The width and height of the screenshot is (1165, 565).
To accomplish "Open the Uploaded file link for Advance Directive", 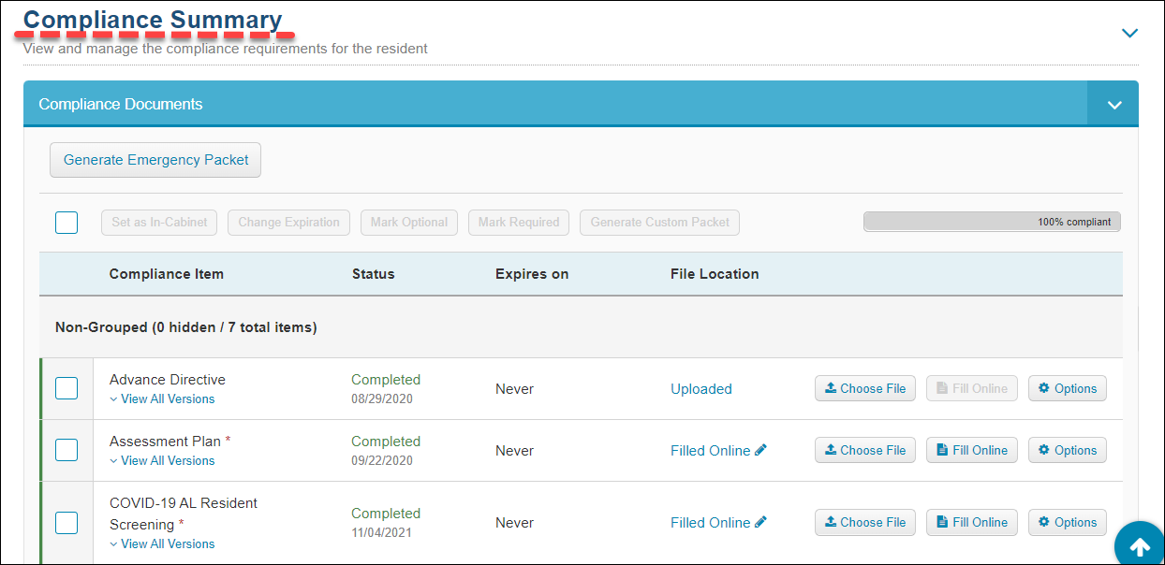I will click(701, 388).
